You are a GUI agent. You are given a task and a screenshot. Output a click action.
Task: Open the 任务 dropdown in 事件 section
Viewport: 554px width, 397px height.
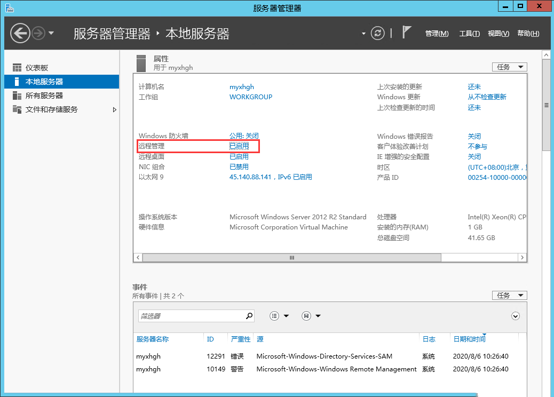pos(510,295)
